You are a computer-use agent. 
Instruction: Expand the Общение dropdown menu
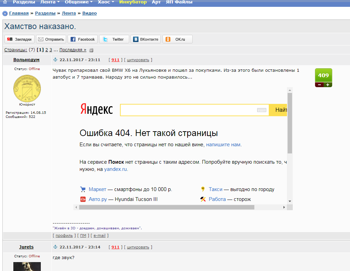(79, 2)
